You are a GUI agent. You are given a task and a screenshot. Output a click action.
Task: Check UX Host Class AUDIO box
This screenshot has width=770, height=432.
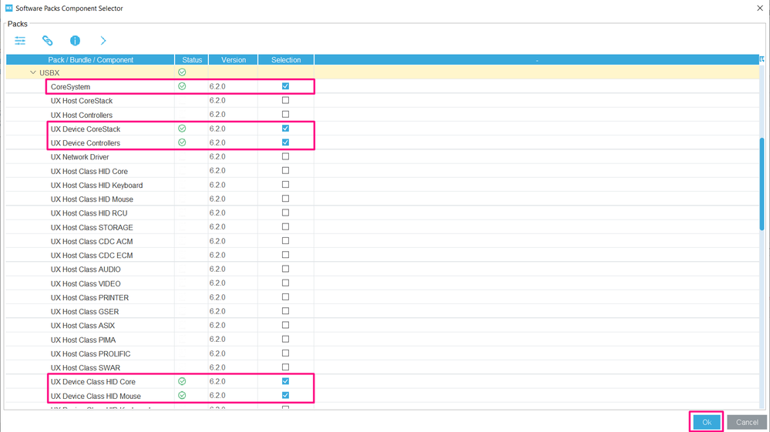(285, 269)
